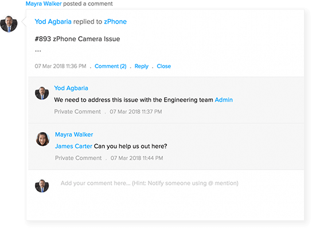Click the Private Comment label under Yod's comment
Image resolution: width=312 pixels, height=228 pixels.
click(77, 111)
